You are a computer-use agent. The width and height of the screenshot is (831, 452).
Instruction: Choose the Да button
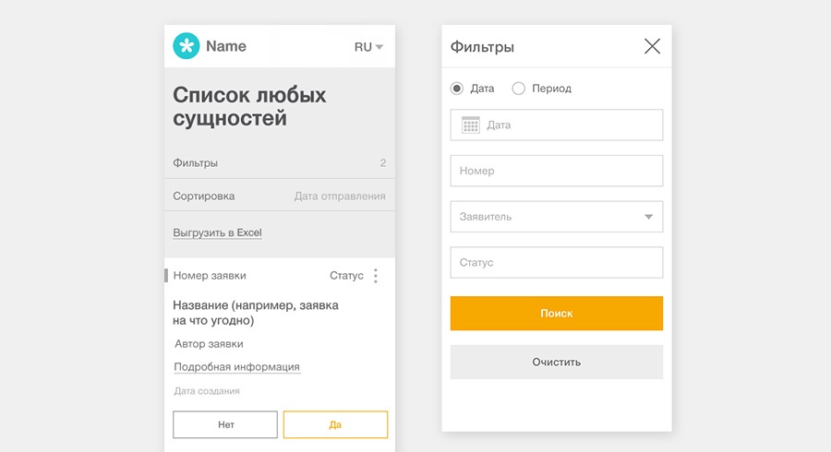tap(335, 424)
